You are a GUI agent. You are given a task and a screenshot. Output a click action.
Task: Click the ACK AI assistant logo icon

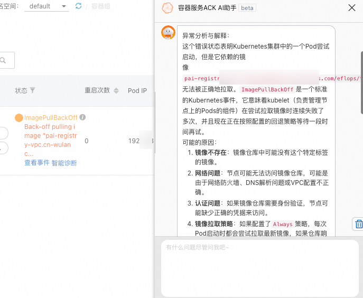point(167,8)
